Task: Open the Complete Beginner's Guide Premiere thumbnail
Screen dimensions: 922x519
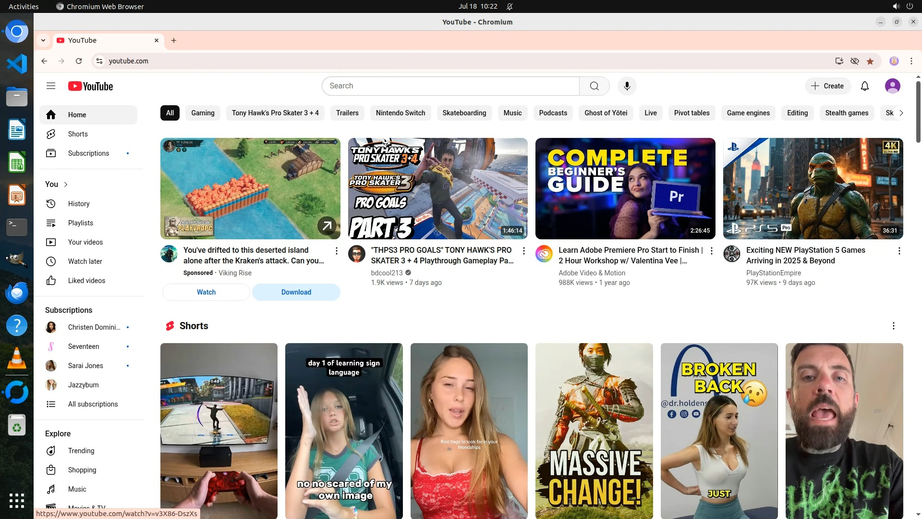Action: (x=625, y=188)
